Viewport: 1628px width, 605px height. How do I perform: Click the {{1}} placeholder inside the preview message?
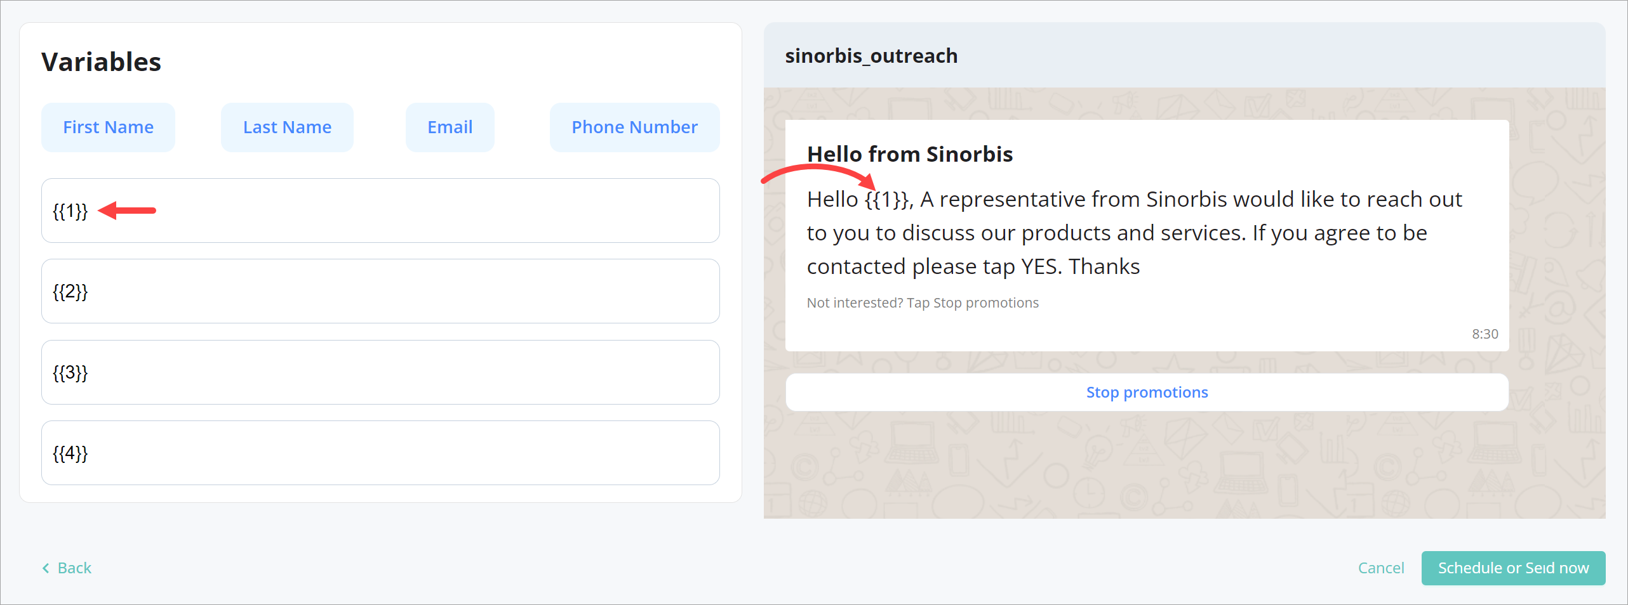pyautogui.click(x=887, y=198)
